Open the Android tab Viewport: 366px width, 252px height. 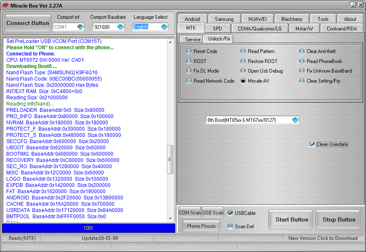tap(192, 19)
